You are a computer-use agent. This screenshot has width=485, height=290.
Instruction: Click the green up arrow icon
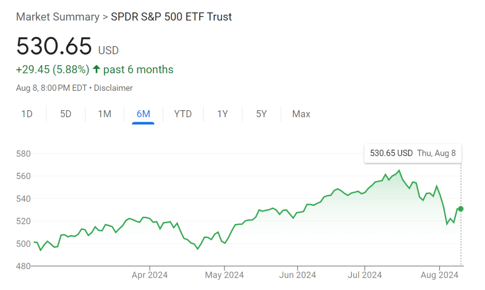(96, 70)
